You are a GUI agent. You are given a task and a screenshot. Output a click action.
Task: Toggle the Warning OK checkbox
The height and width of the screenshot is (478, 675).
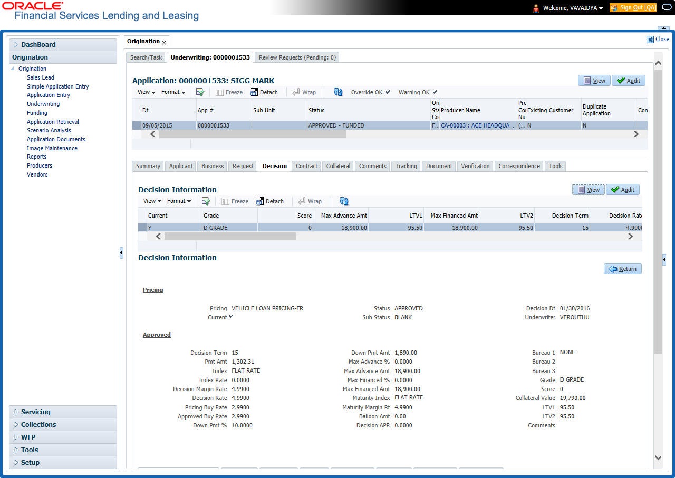(x=435, y=92)
